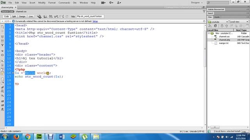Open the Designer workspace switcher dropdown
Viewport: 250px width, 140px height.
coord(197,3)
